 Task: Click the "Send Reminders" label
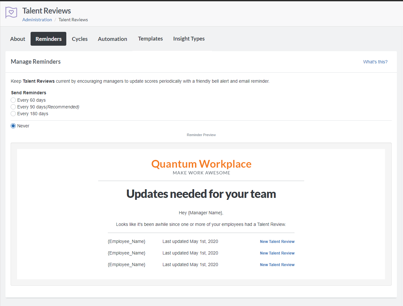click(x=29, y=93)
